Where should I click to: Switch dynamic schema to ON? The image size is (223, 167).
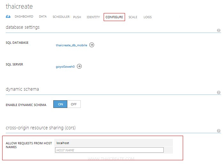(x=60, y=104)
